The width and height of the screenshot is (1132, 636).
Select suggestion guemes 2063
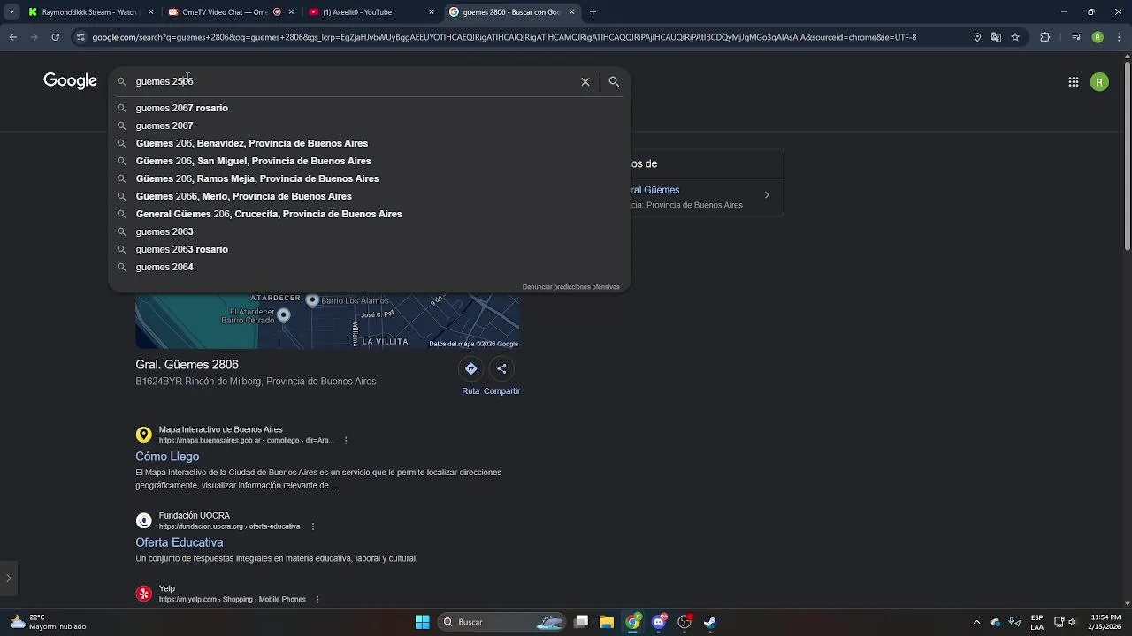pyautogui.click(x=370, y=231)
